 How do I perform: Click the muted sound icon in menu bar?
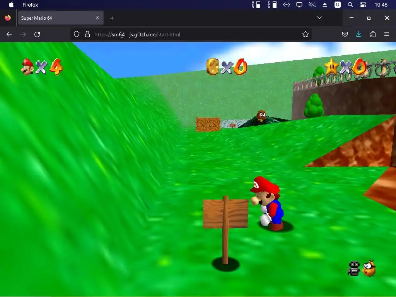[x=312, y=5]
